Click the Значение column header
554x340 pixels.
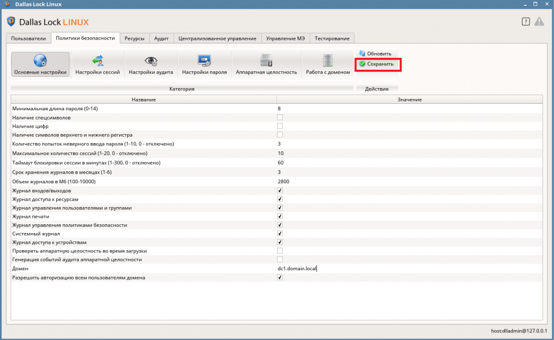(410, 99)
